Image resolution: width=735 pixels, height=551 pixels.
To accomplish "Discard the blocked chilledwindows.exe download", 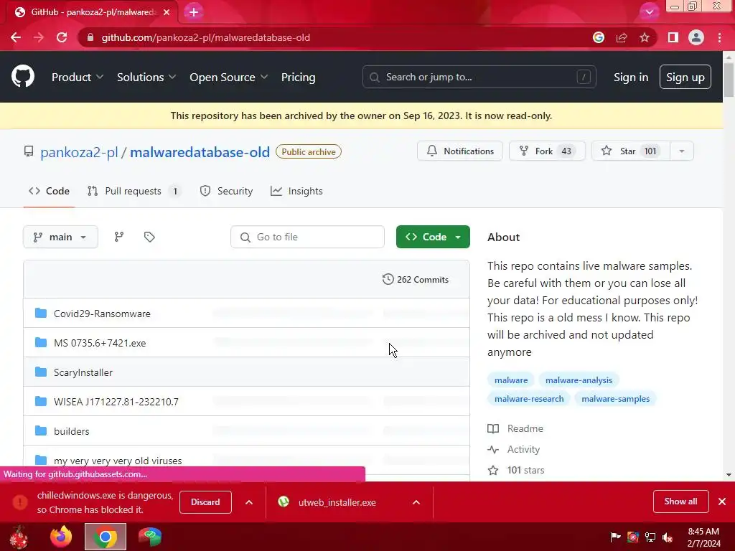I will click(205, 502).
